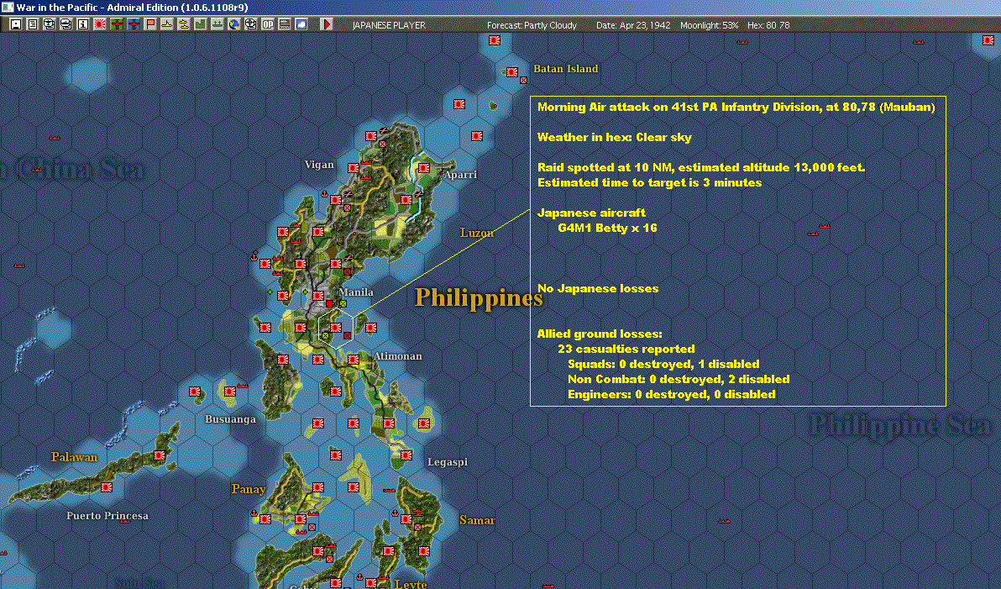Click the 'Moonlight: 53%' status text
The width and height of the screenshot is (1001, 589).
pyautogui.click(x=710, y=25)
